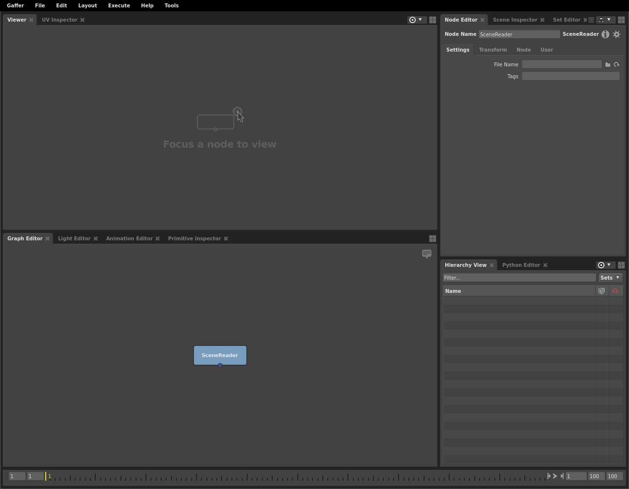Image resolution: width=629 pixels, height=489 pixels.
Task: Click the Name column header
Action: [x=518, y=291]
